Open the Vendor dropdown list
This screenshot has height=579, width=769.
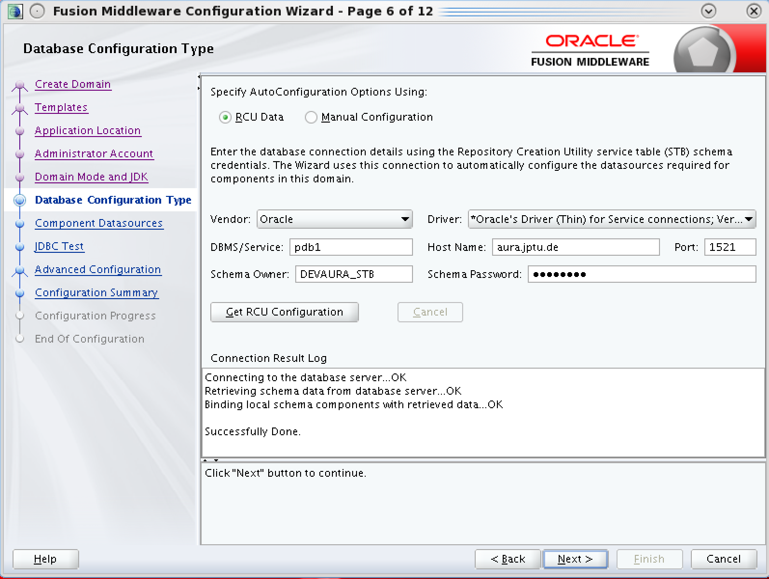405,220
